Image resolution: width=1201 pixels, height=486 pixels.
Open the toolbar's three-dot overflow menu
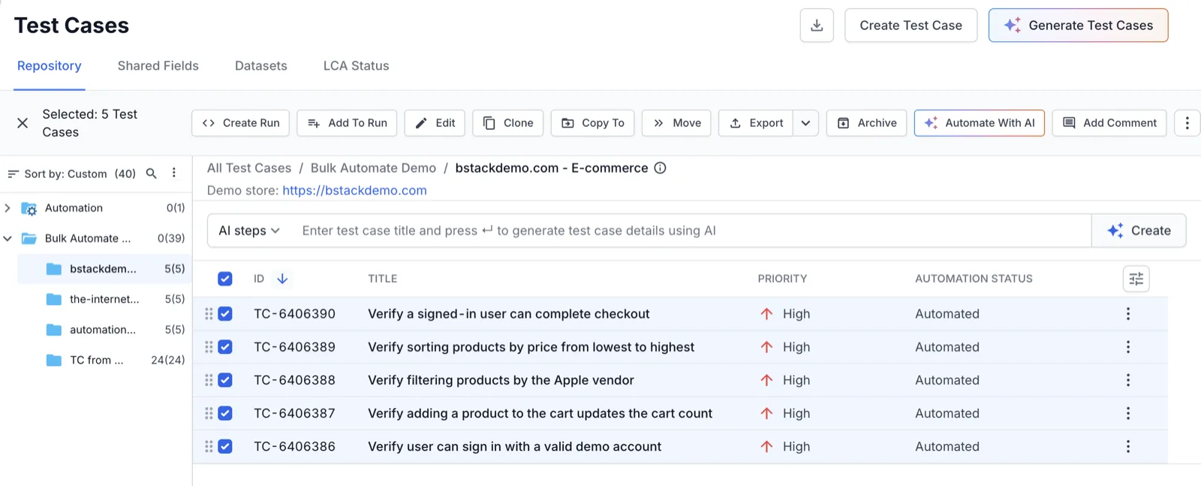(1187, 123)
